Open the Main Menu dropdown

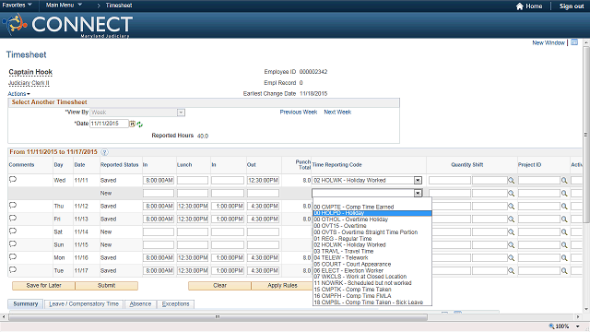click(64, 5)
